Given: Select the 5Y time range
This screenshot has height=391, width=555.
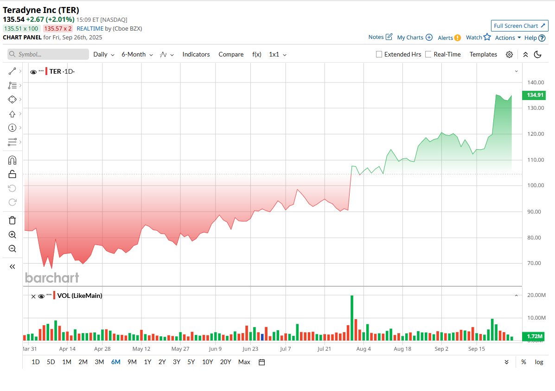Looking at the screenshot, I should click(191, 362).
